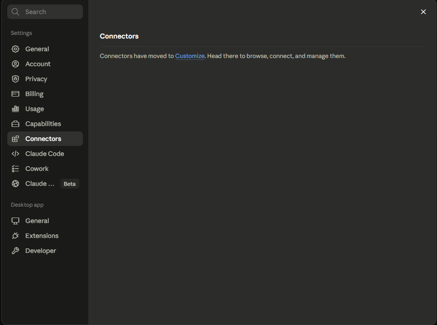The image size is (437, 325).
Task: Click the Claude Code brackets icon
Action: [x=15, y=154]
